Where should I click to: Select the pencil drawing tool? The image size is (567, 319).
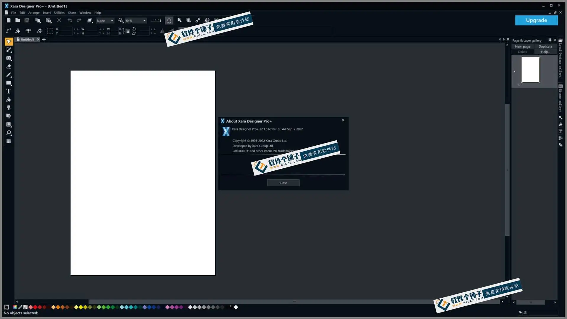(x=9, y=75)
